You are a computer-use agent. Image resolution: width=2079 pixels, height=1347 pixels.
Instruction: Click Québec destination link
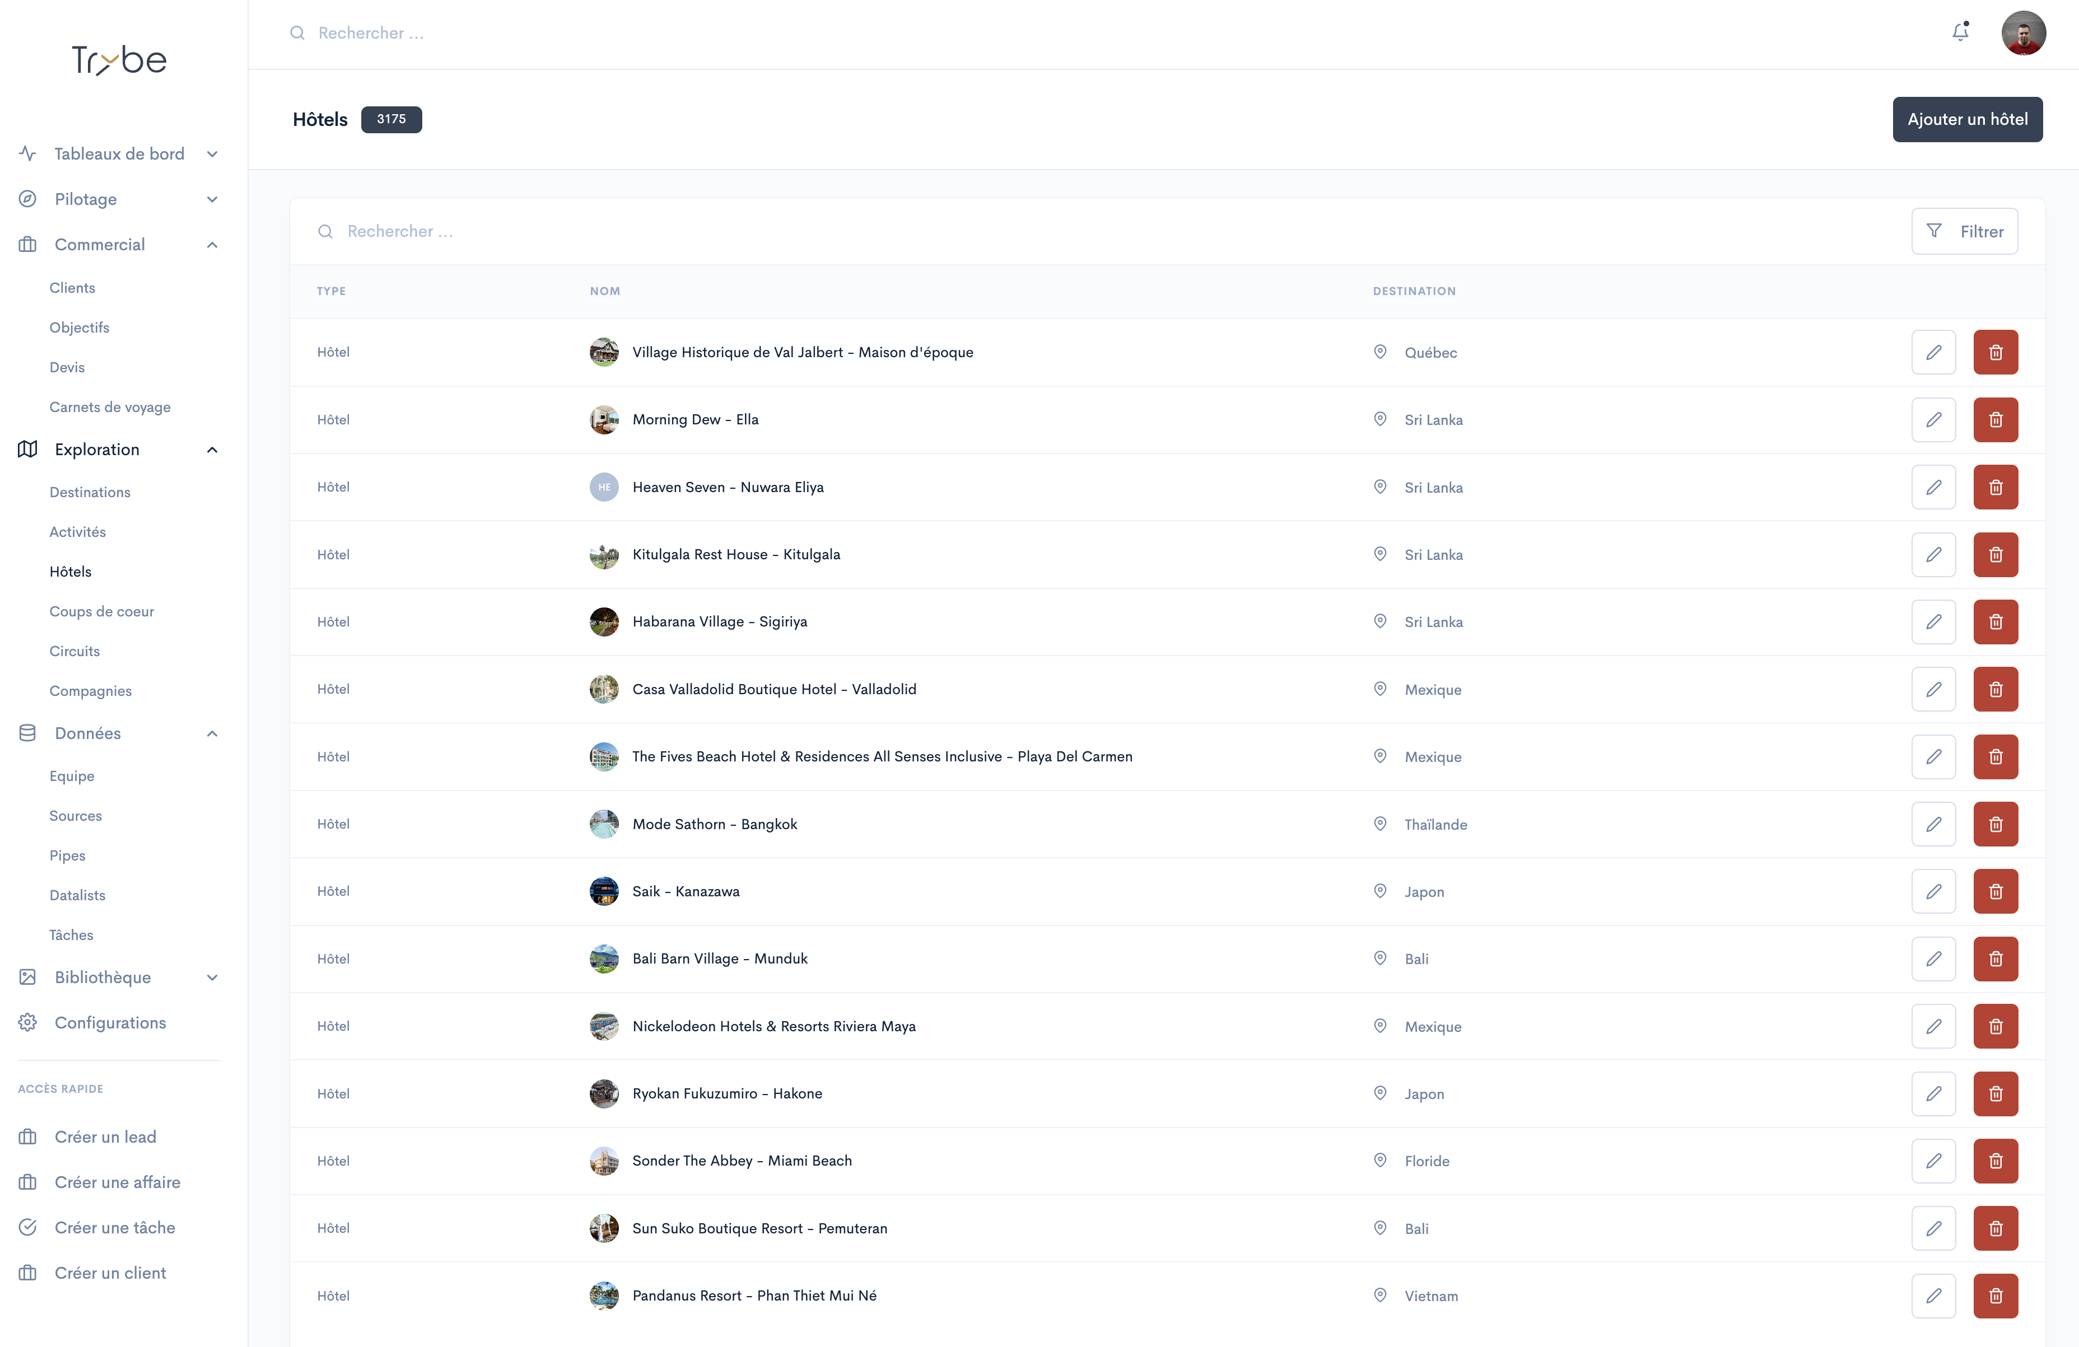click(x=1430, y=353)
